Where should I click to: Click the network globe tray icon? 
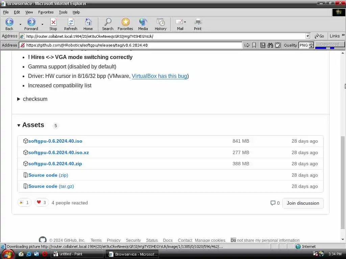coord(322,254)
